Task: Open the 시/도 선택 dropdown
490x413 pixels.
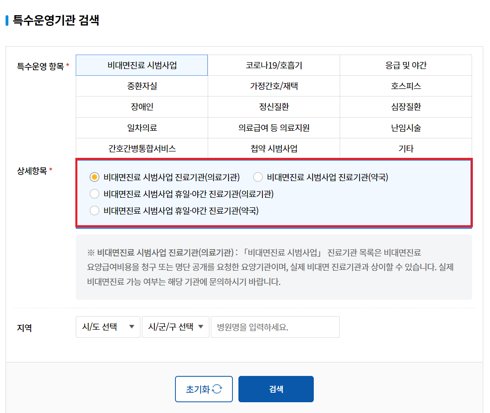Action: click(108, 326)
